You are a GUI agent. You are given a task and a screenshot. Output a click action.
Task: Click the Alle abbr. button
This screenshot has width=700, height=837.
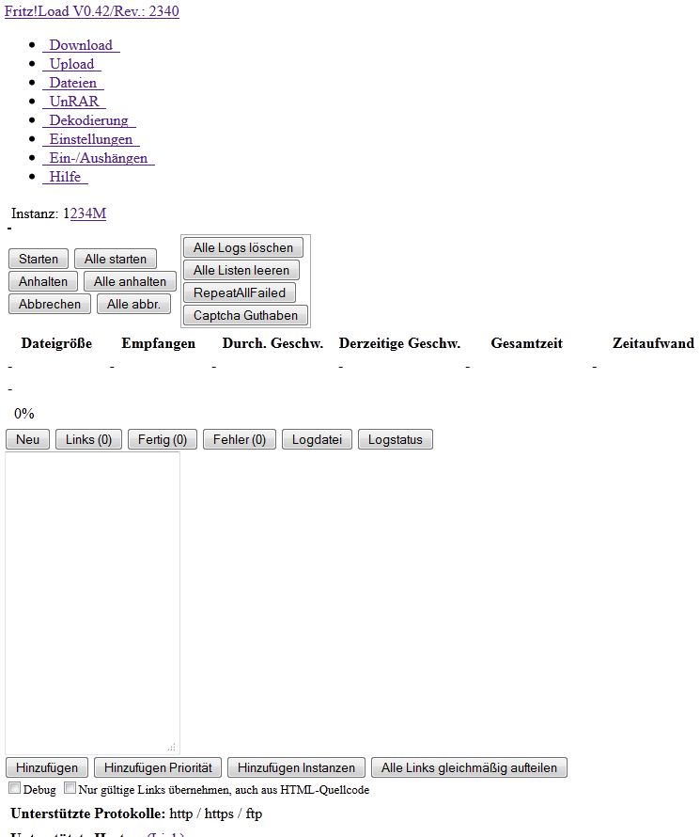(x=133, y=305)
